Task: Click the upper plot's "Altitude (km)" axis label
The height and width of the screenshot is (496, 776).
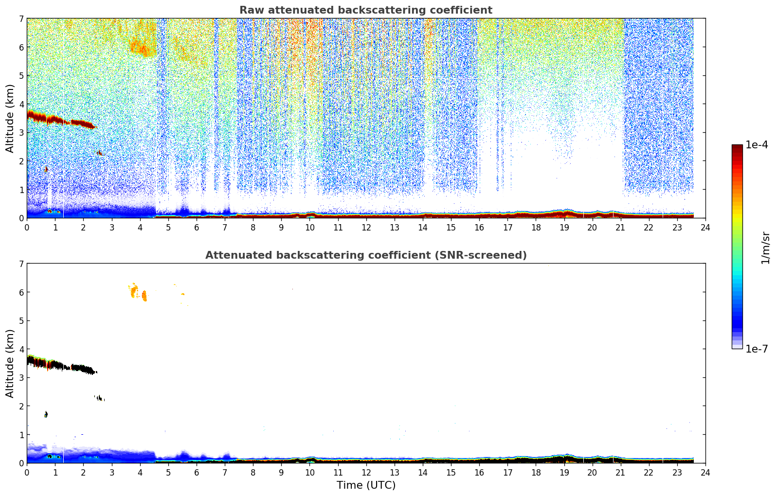Action: (10, 118)
